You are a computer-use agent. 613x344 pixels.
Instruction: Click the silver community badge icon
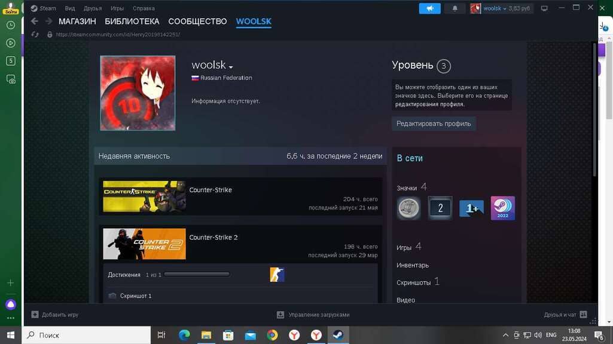click(x=409, y=208)
